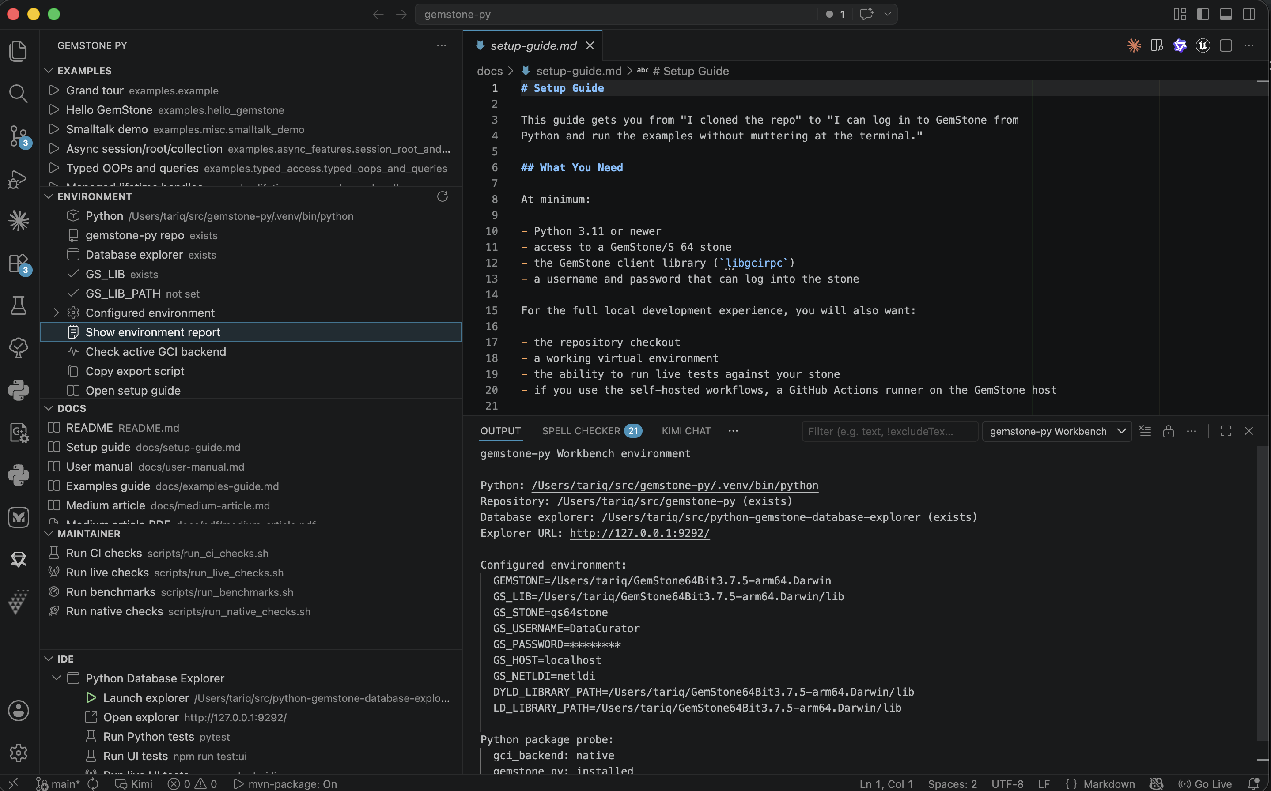Toggle the bottom panel visibility
The width and height of the screenshot is (1271, 791).
[1226, 14]
